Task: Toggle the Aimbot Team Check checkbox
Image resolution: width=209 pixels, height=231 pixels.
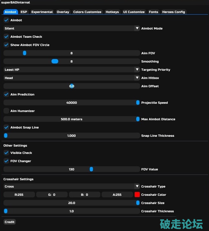Action: point(6,37)
